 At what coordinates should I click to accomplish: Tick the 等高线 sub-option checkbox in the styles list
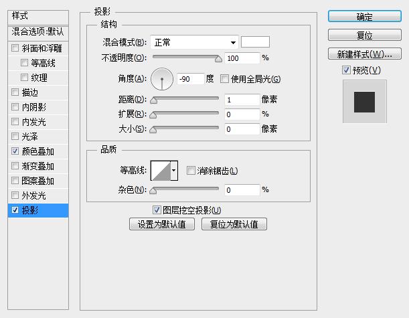click(x=24, y=63)
